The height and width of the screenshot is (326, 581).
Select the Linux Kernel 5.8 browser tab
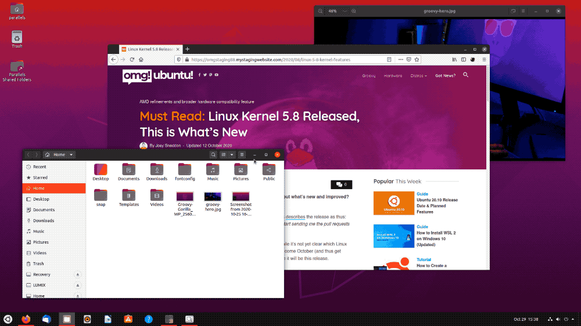[x=150, y=49]
